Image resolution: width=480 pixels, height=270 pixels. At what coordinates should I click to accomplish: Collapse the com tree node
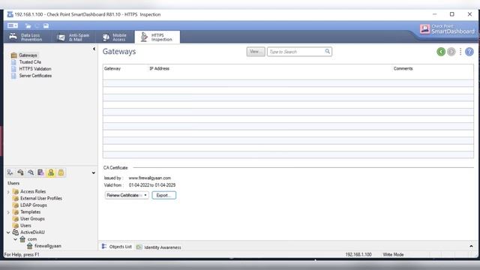point(15,239)
